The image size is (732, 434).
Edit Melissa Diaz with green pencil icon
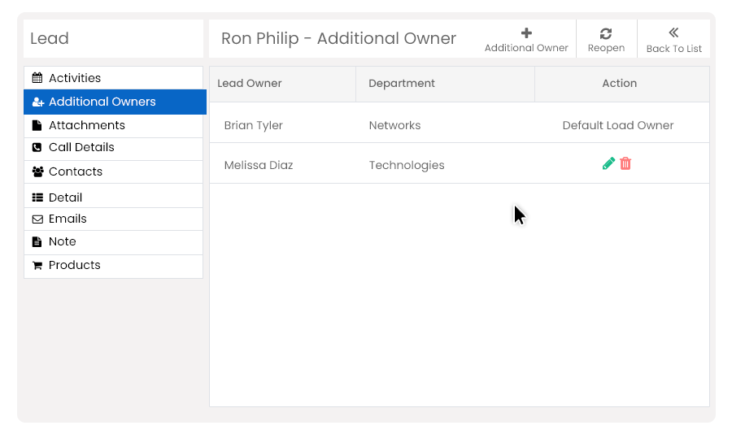point(608,164)
